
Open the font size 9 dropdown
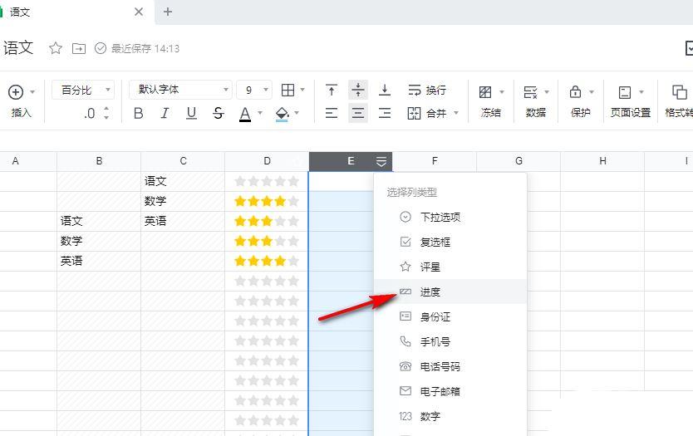coord(253,90)
